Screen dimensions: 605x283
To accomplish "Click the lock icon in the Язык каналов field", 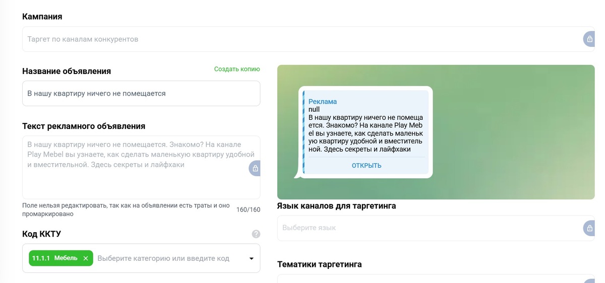I will 589,228.
